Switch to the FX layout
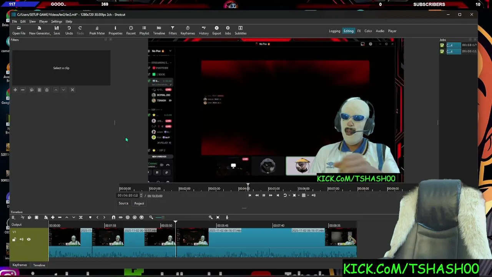The height and width of the screenshot is (277, 492). click(x=359, y=31)
